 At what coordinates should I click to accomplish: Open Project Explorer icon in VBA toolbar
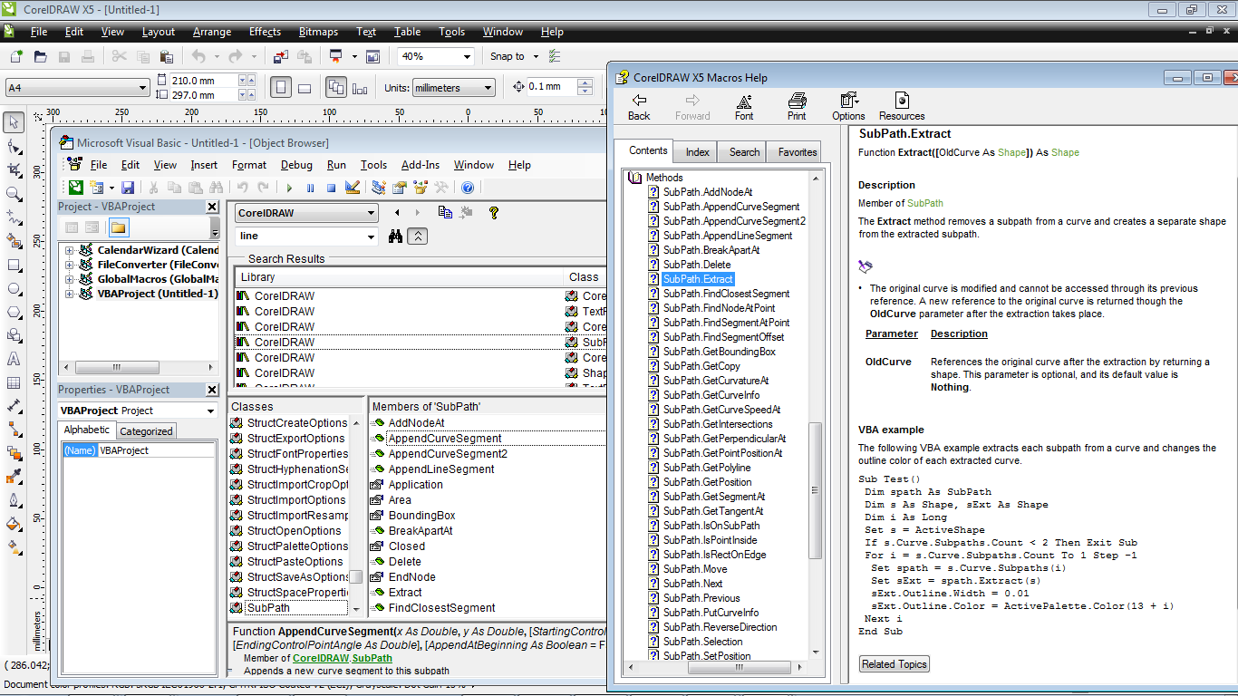[x=378, y=188]
